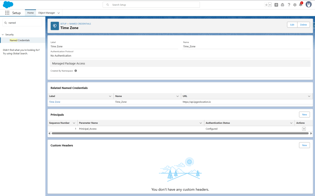This screenshot has height=196, width=315.
Task: Open the Global Actions plus icon
Action: coord(276,5)
